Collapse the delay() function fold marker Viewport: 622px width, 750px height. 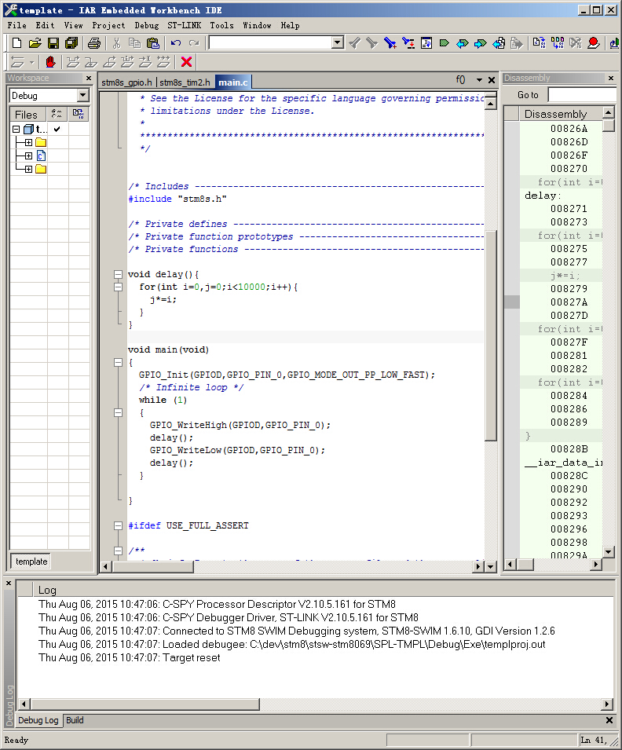click(119, 275)
